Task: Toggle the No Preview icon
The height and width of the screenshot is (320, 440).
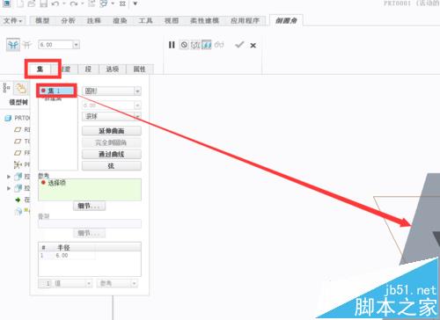Action: (x=184, y=45)
